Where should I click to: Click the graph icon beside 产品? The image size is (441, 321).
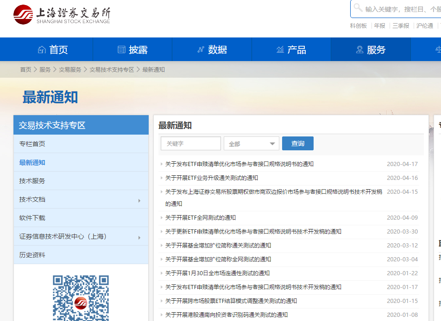(280, 49)
